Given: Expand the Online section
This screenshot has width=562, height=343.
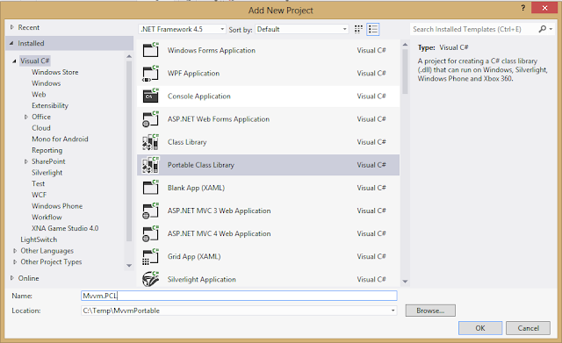Looking at the screenshot, I should (11, 278).
